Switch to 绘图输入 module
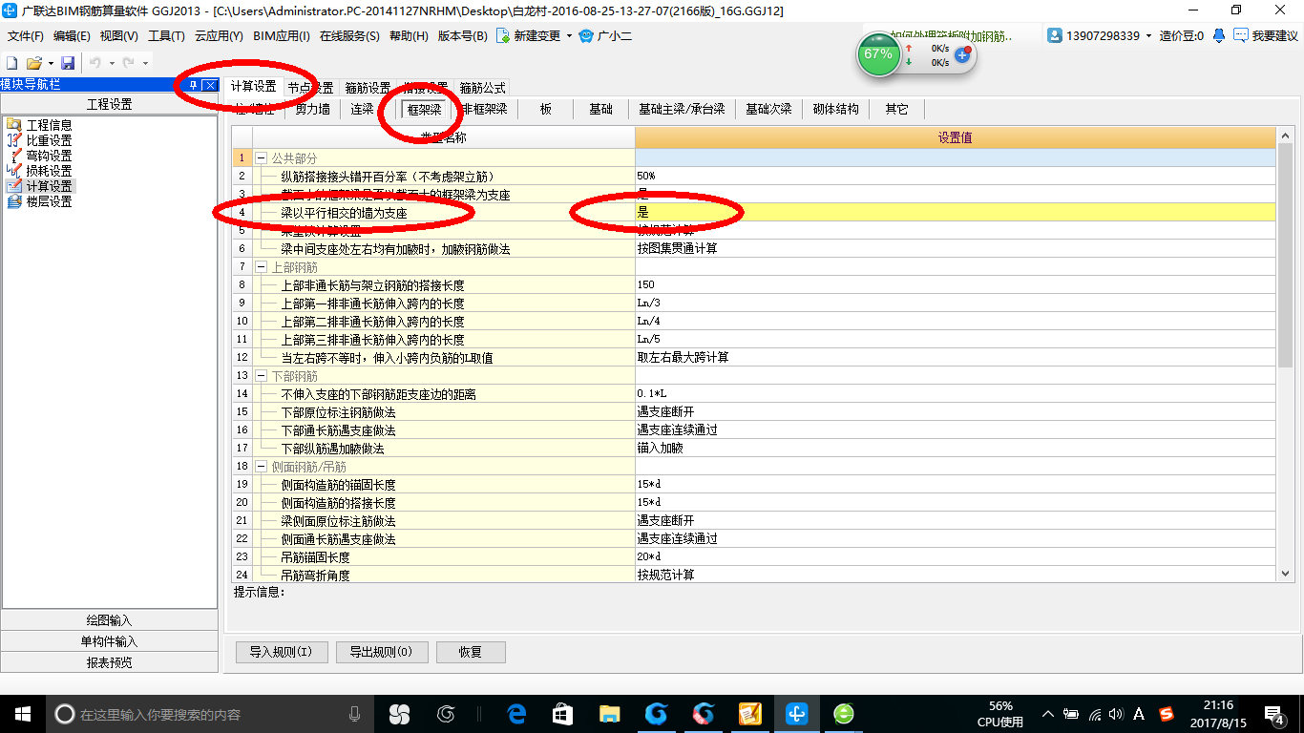The image size is (1304, 733). (x=109, y=620)
